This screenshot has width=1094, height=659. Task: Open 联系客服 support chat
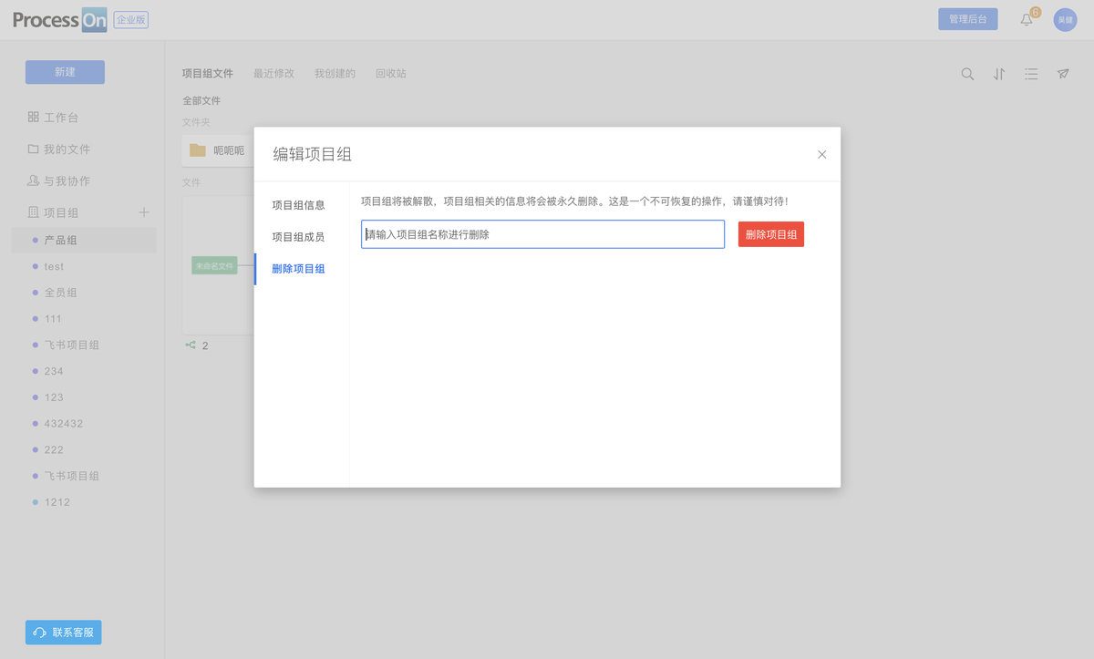[x=63, y=632]
